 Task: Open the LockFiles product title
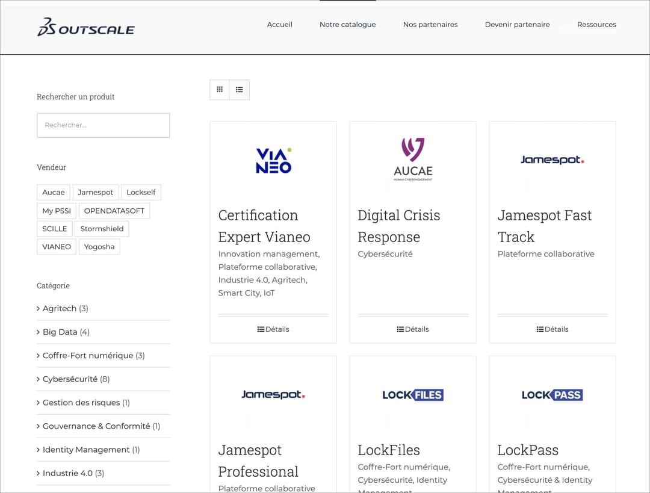(389, 450)
